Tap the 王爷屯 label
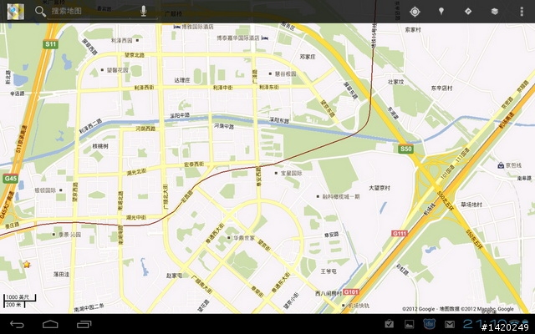Image resolution: width=535 pixels, height=334 pixels. (329, 271)
